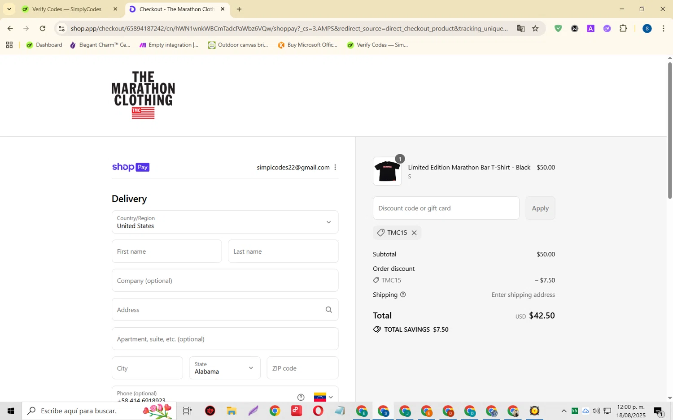Click the Address input field
Screen dimensions: 673x420
[x=225, y=310]
